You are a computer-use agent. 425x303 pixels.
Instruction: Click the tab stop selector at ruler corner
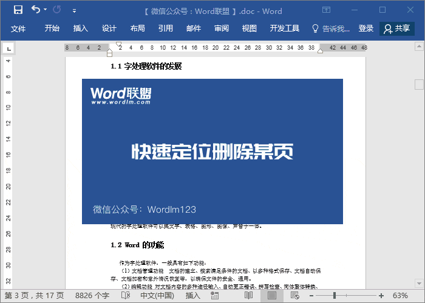tap(9, 48)
